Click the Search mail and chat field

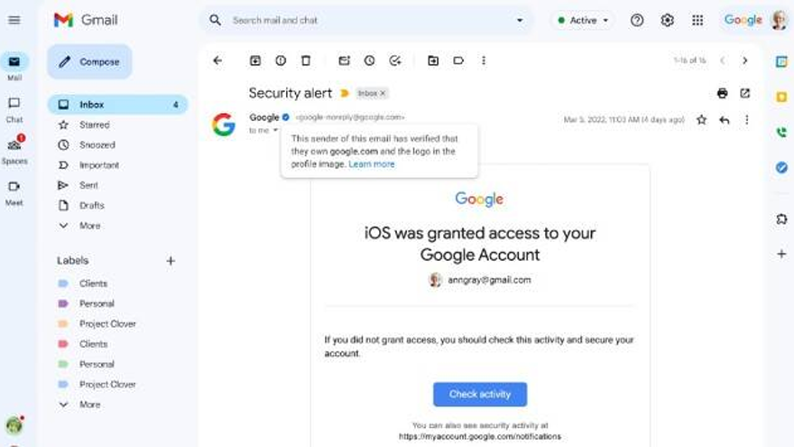(x=361, y=20)
